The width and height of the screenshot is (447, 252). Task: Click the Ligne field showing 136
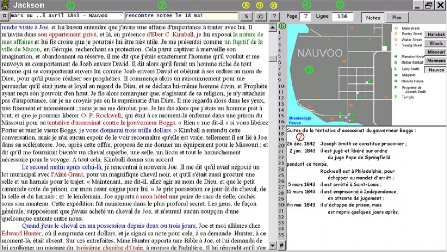pos(342,16)
